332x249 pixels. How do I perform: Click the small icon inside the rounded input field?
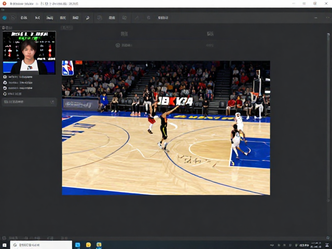click(x=52, y=102)
